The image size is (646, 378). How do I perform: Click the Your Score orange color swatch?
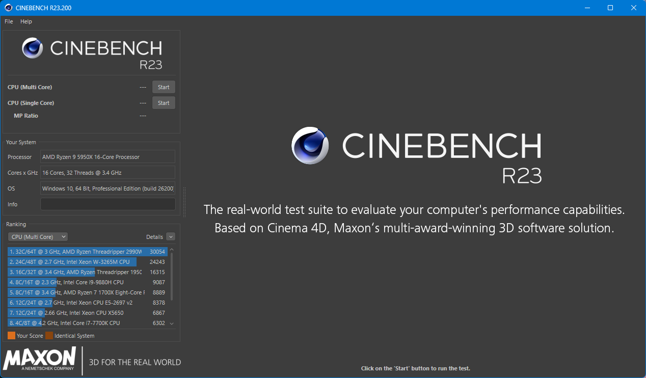click(x=11, y=336)
